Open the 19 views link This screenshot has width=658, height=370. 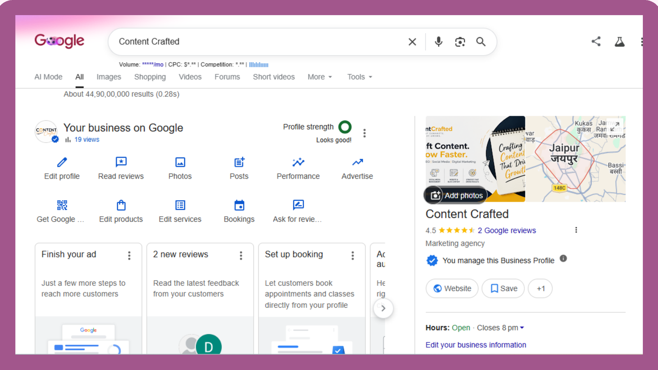tap(87, 139)
